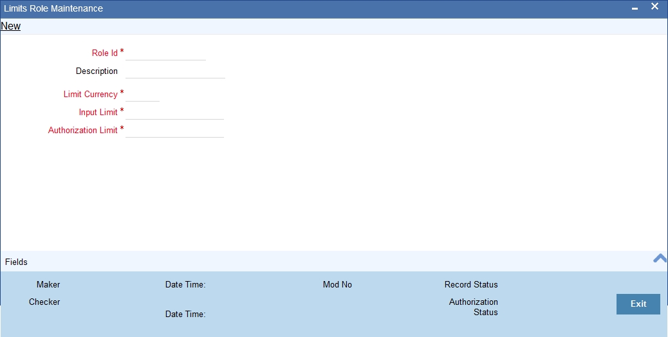Click the Exit button
The image size is (668, 337).
point(638,304)
